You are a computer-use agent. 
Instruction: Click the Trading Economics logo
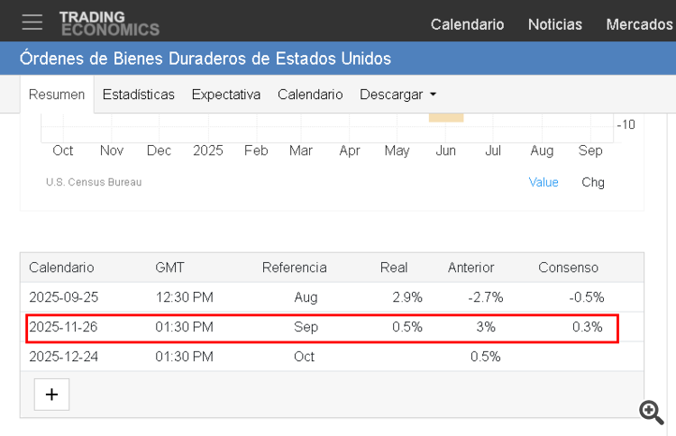[109, 23]
